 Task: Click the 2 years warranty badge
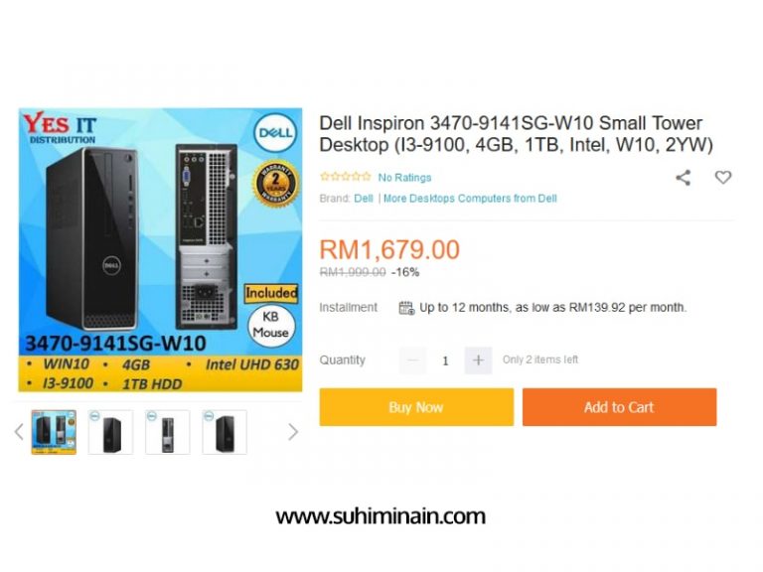coord(275,185)
